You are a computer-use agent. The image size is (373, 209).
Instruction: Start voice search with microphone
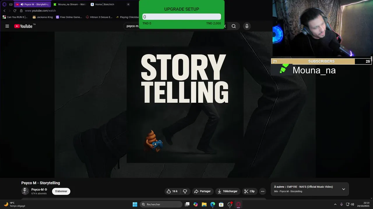coord(247,26)
